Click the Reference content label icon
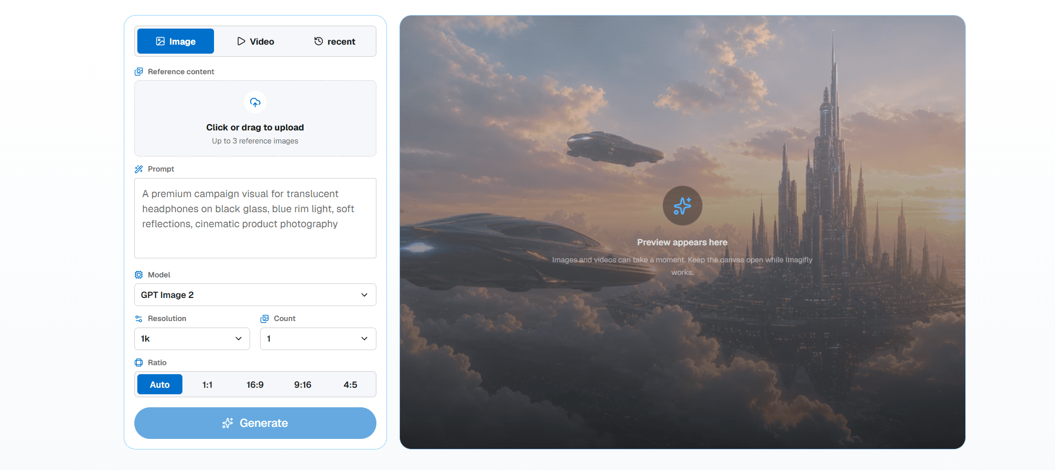1055x470 pixels. [x=139, y=72]
